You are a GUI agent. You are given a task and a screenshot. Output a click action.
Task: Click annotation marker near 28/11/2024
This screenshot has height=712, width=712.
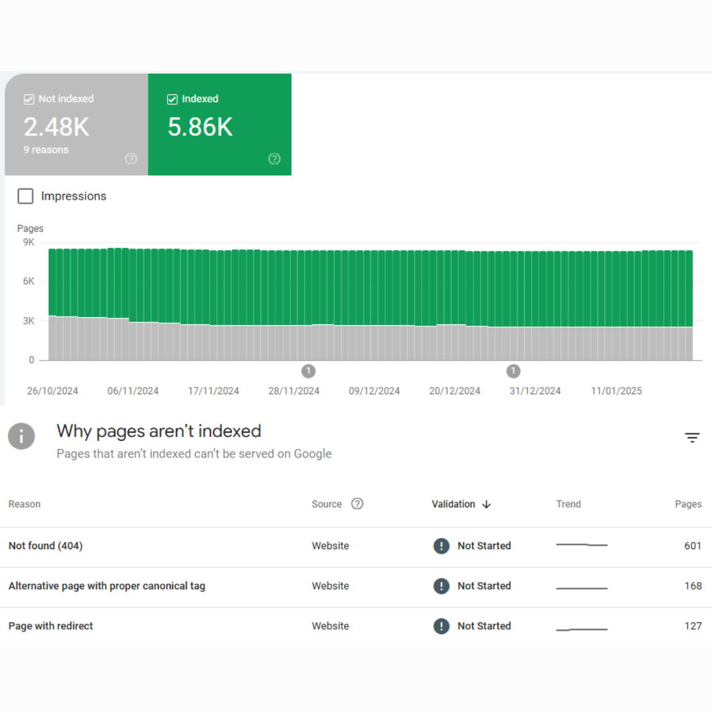(x=309, y=371)
